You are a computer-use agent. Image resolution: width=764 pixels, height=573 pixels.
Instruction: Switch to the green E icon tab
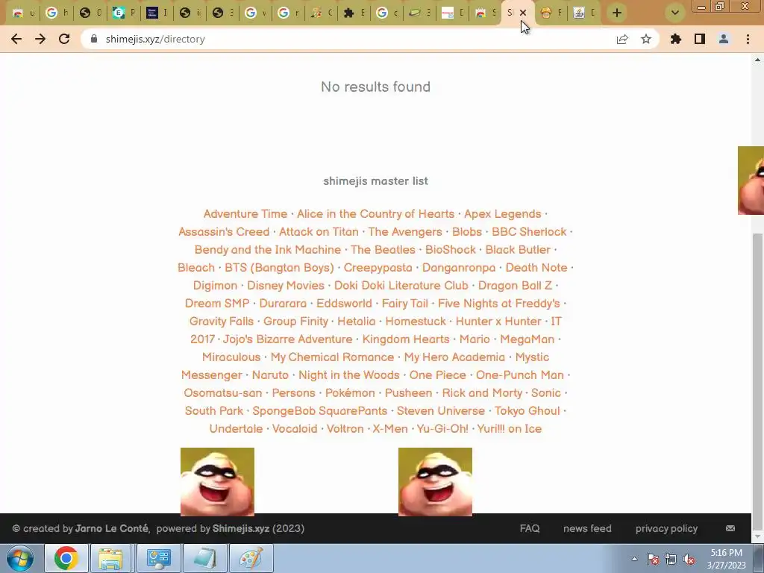(x=123, y=13)
